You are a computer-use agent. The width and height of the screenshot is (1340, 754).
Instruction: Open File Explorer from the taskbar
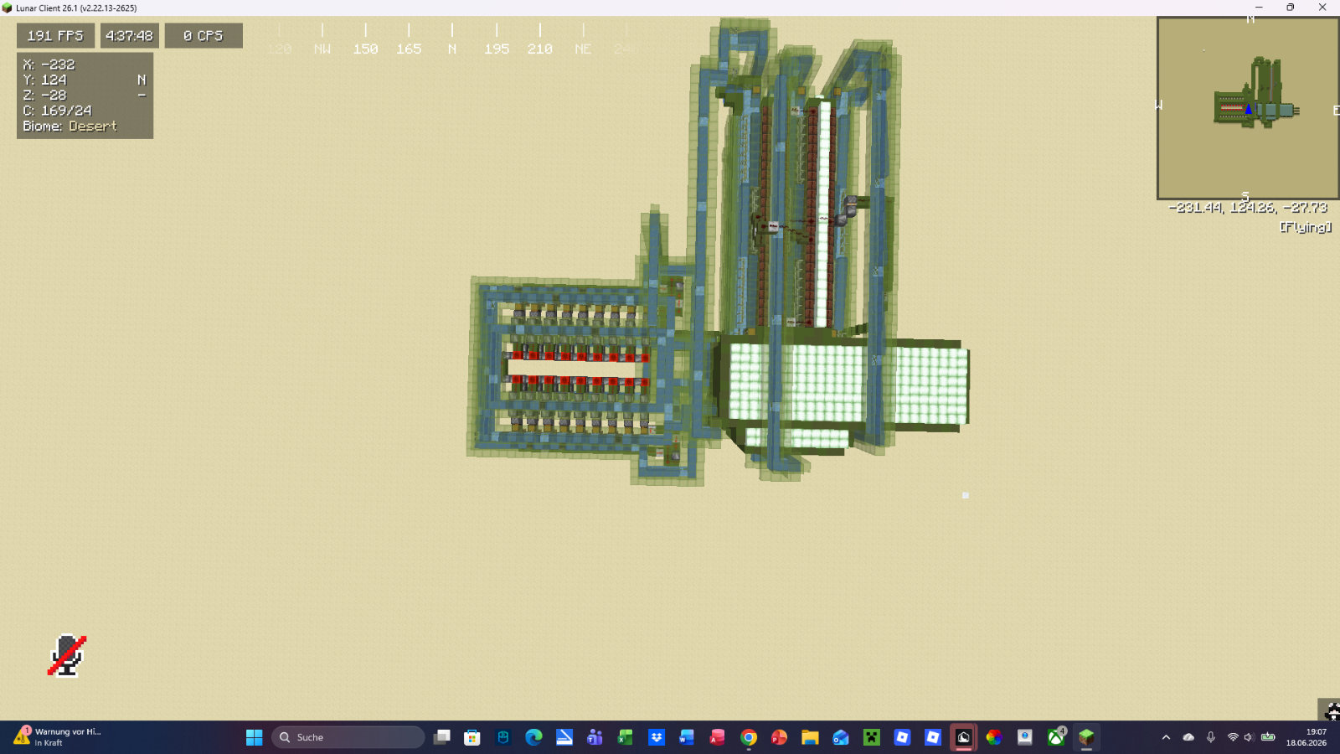[x=810, y=737]
